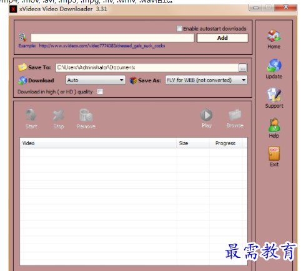301x271 pixels.
Task: Click the Remove trash icon
Action: 86,115
